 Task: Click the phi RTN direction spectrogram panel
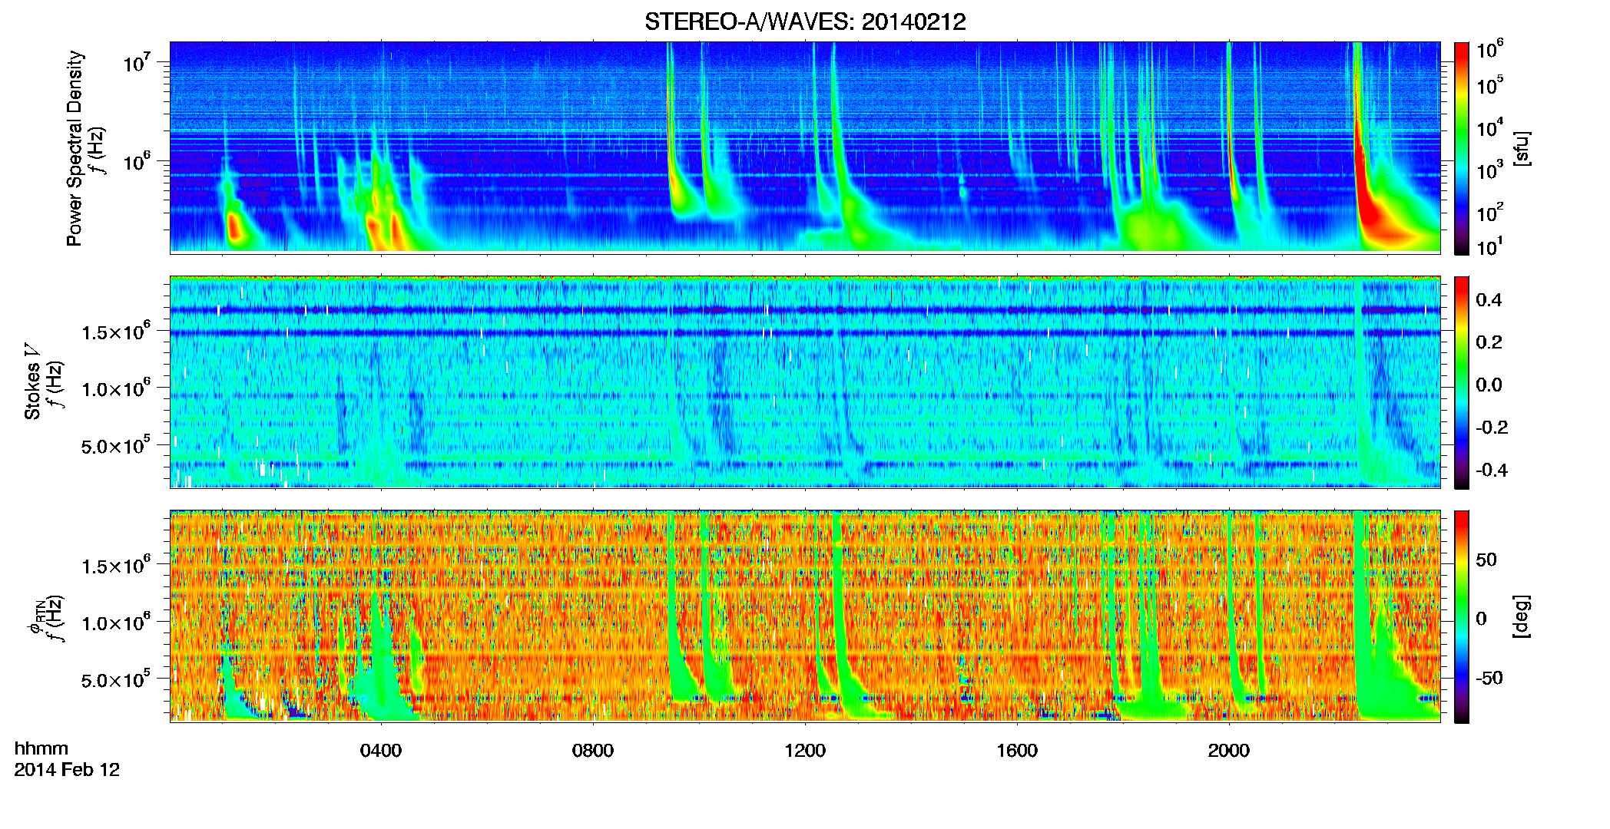pos(805,616)
